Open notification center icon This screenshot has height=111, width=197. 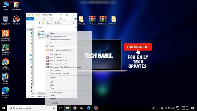point(193,108)
